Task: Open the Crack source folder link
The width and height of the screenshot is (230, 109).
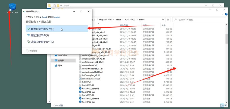Action: pos(44,17)
